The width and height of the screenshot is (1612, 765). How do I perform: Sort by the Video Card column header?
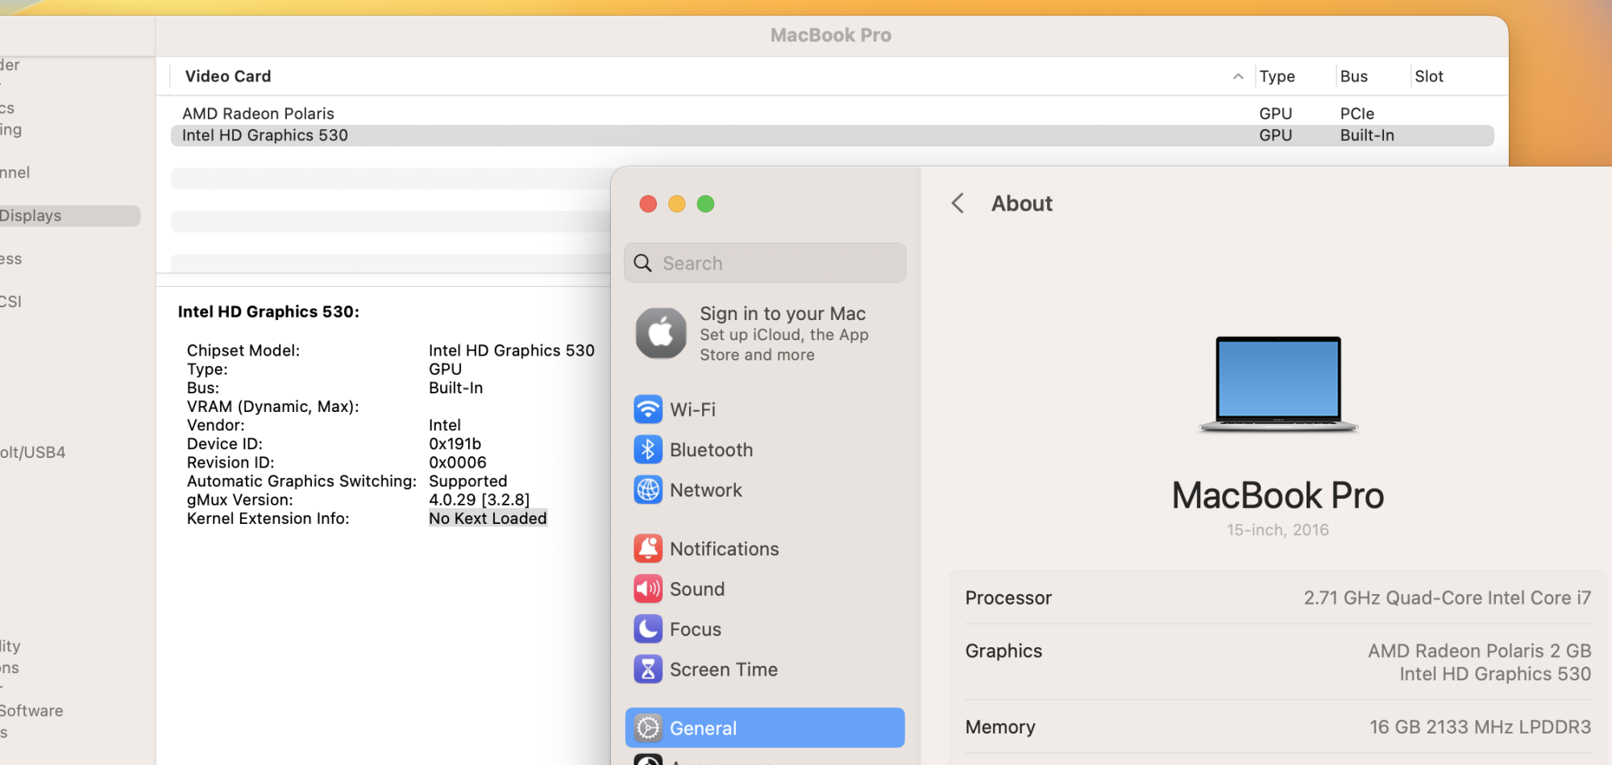pos(228,77)
